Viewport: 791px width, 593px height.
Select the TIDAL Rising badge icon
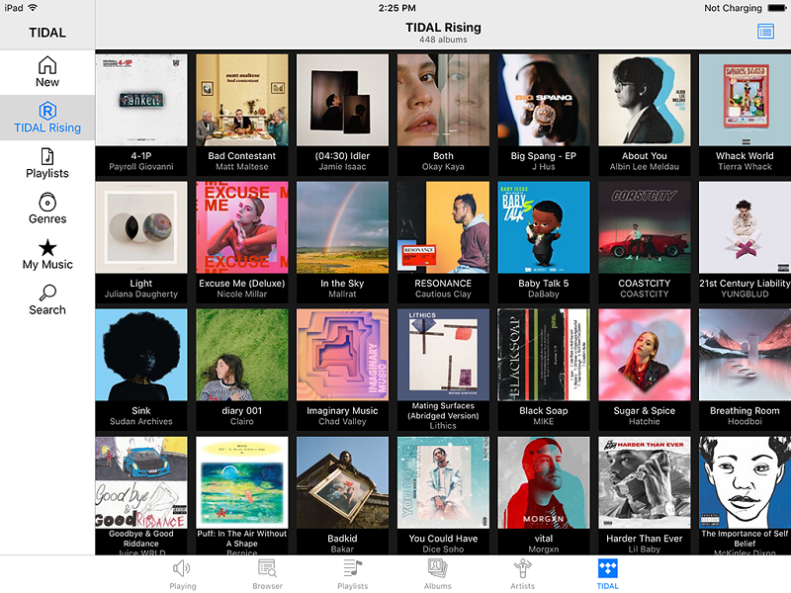point(47,111)
